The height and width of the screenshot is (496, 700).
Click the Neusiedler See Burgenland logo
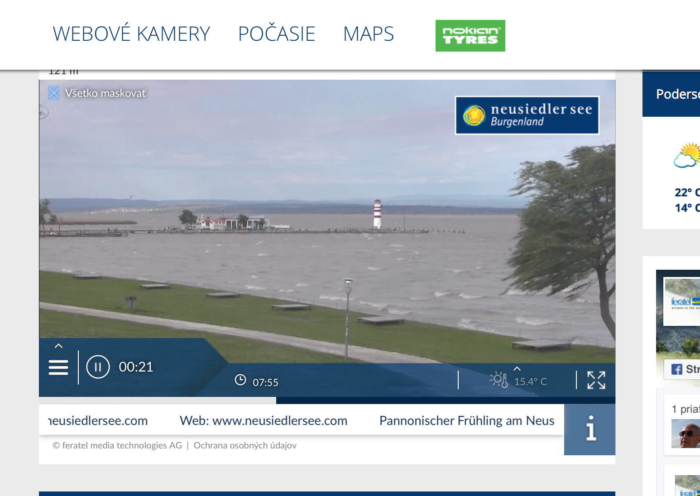(x=527, y=115)
